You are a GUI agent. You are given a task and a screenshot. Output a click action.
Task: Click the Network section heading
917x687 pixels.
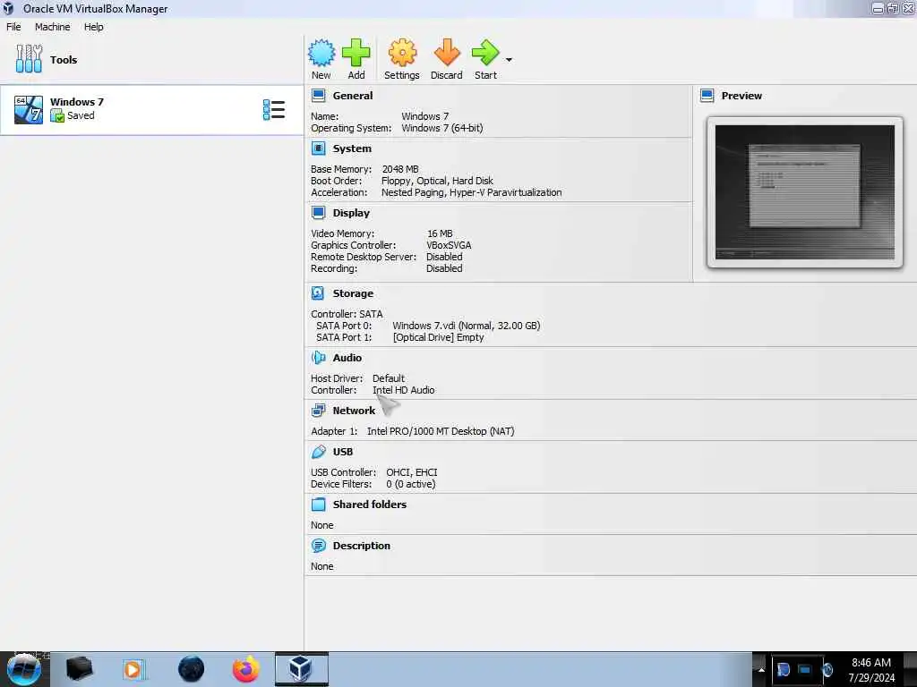pyautogui.click(x=354, y=411)
